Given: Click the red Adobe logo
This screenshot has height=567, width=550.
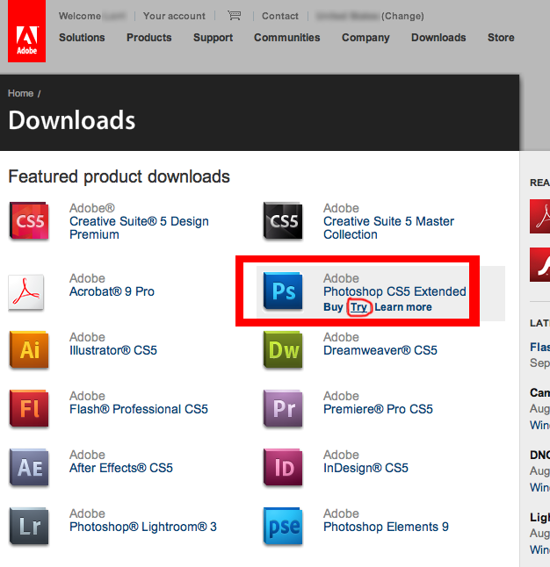Looking at the screenshot, I should coord(26,31).
